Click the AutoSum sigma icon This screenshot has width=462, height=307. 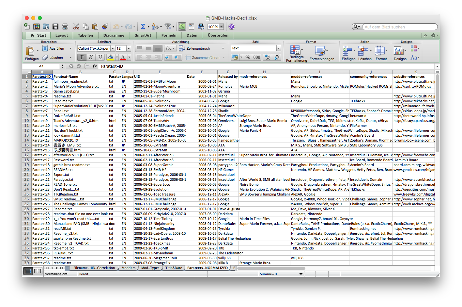[x=143, y=27]
